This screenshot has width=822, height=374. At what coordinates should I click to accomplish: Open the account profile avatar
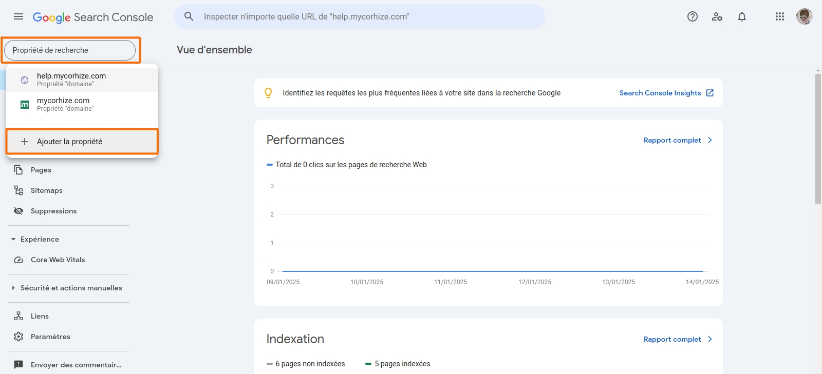[805, 16]
